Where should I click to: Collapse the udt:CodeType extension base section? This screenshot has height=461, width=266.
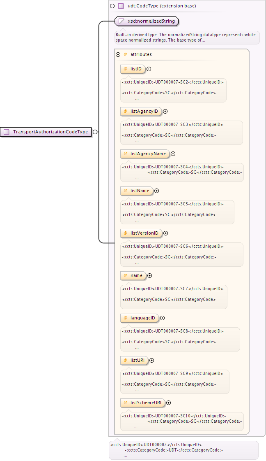[112, 6]
